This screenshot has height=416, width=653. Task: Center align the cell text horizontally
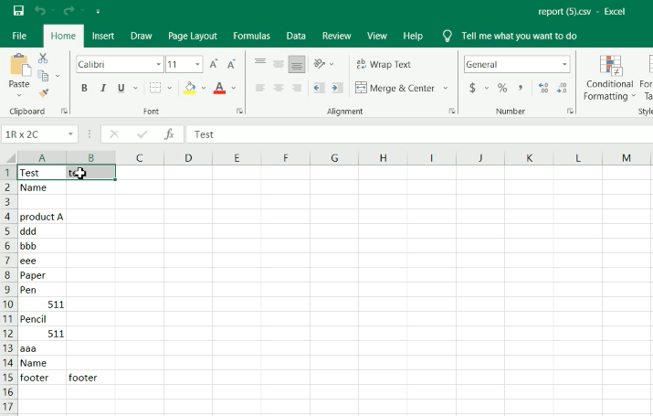coord(278,88)
